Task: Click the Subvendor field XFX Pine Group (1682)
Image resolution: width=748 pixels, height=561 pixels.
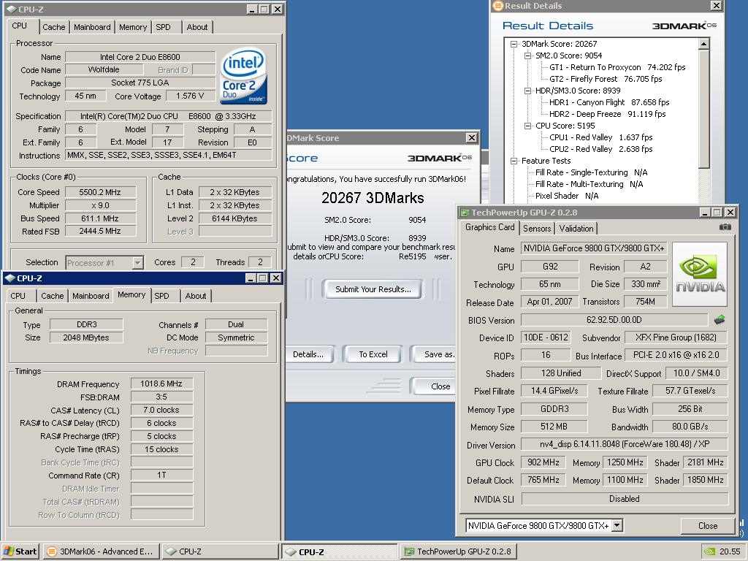Action: coord(676,337)
